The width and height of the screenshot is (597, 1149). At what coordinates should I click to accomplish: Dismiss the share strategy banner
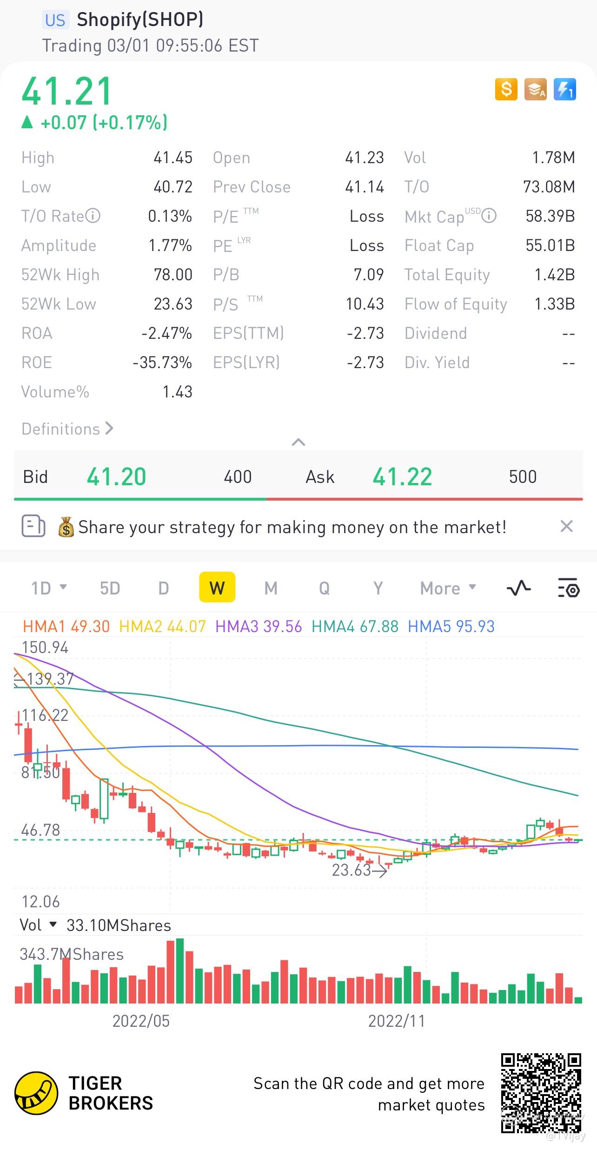[566, 527]
